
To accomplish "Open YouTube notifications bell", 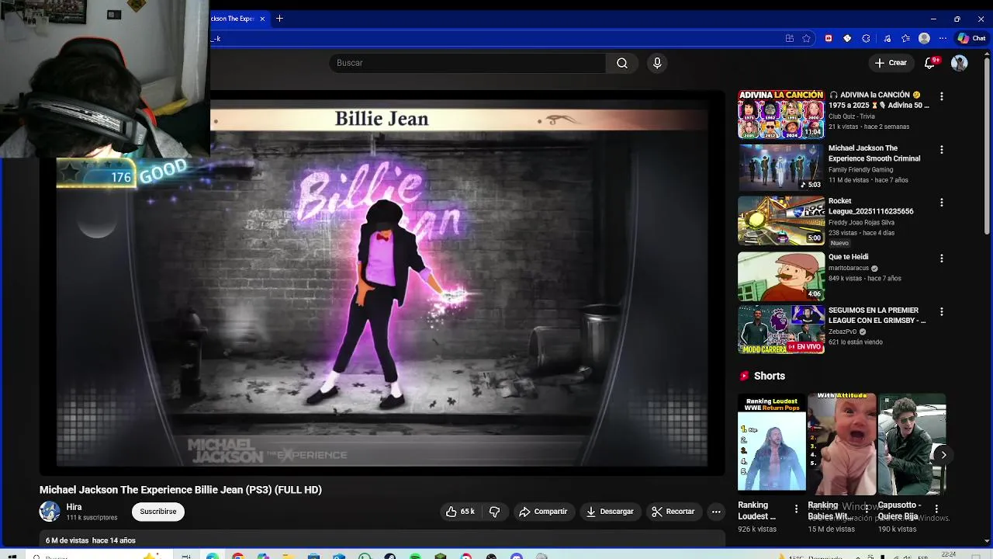I will click(930, 63).
